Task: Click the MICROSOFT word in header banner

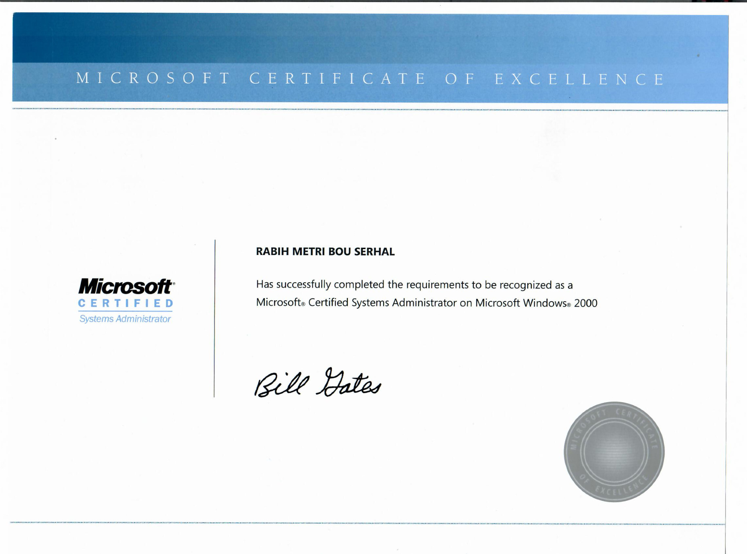Action: click(x=153, y=78)
